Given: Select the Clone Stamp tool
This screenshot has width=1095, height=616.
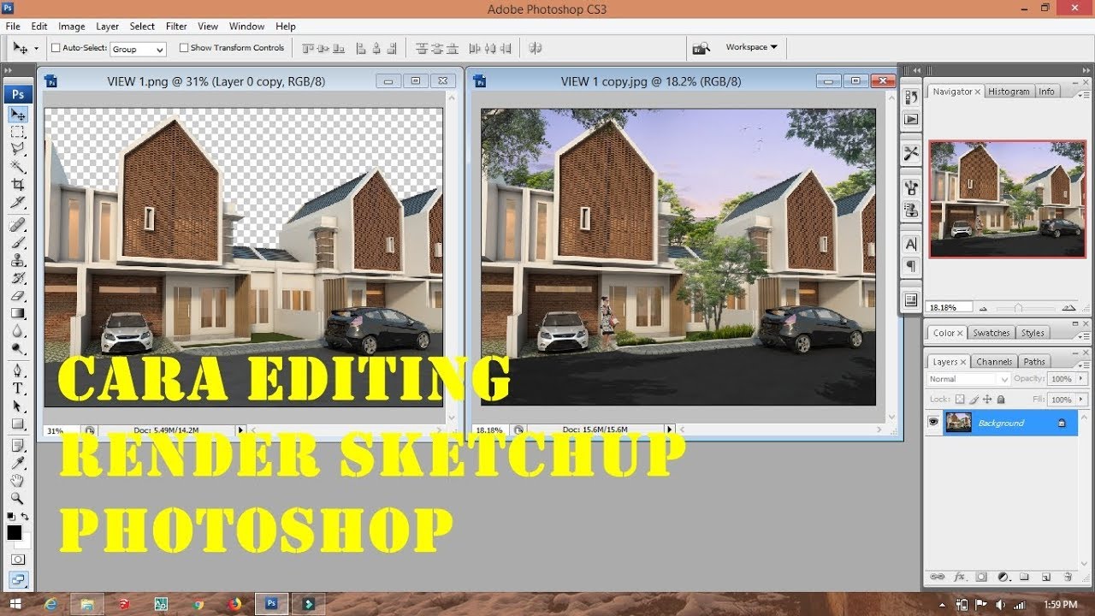Looking at the screenshot, I should (18, 260).
